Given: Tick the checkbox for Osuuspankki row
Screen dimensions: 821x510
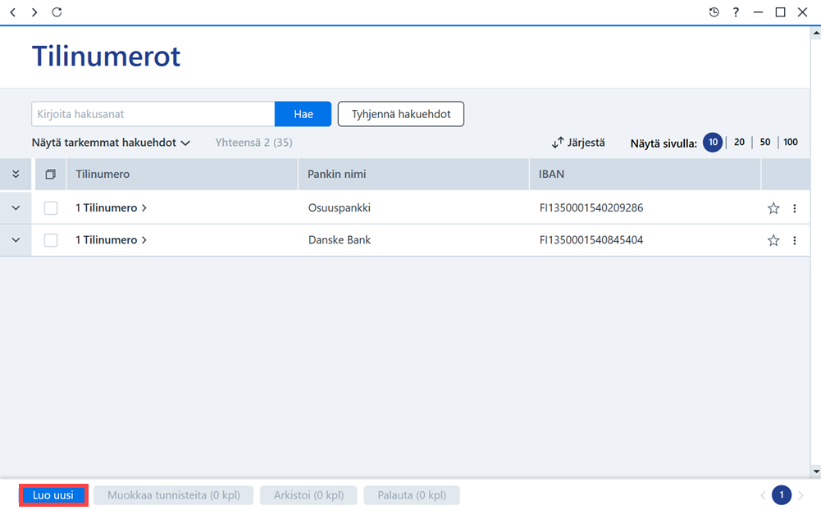Looking at the screenshot, I should pyautogui.click(x=51, y=208).
